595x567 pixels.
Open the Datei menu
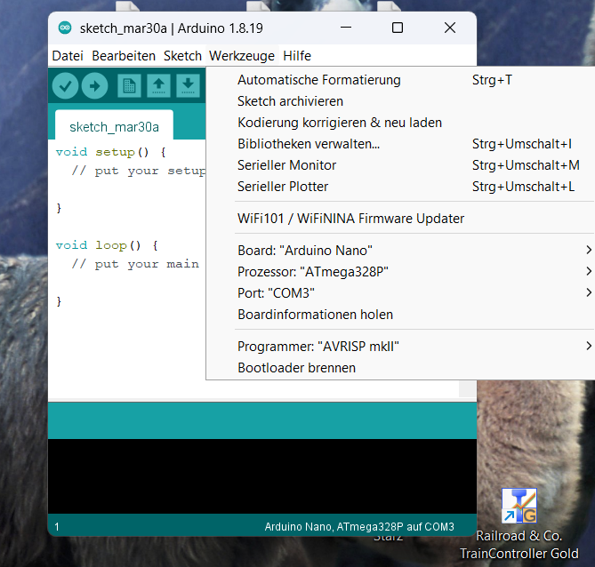coord(68,55)
